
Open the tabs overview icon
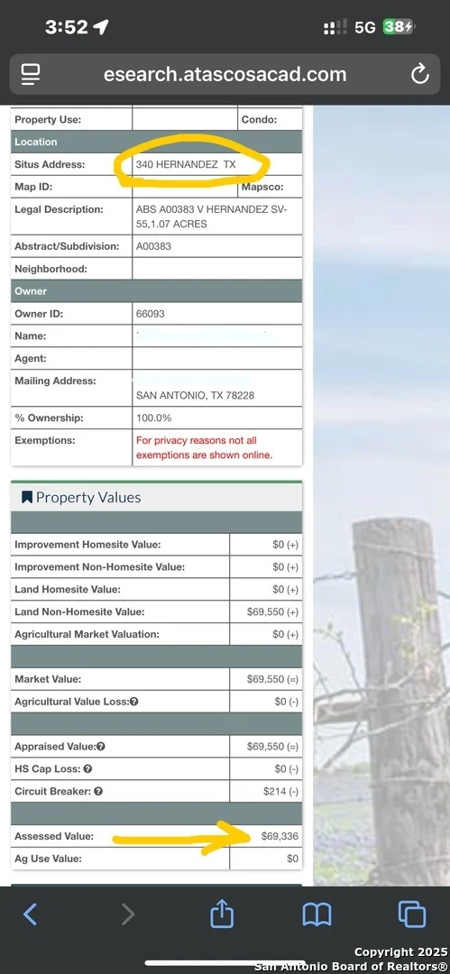411,914
